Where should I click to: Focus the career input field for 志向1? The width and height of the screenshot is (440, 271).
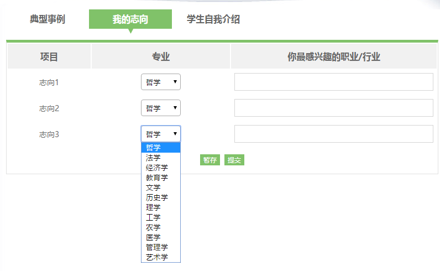click(x=334, y=82)
